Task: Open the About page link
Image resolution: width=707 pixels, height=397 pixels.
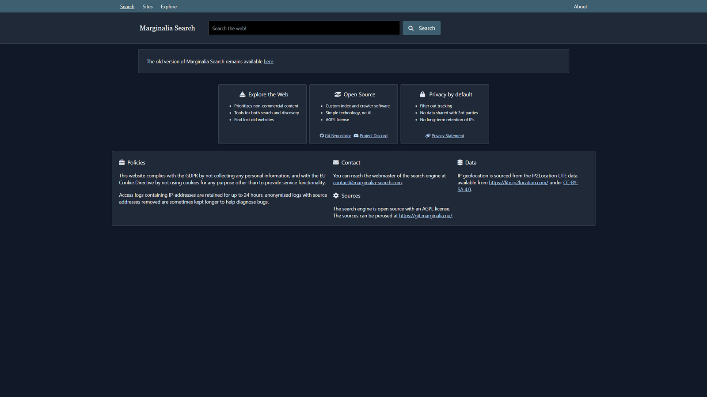Action: (580, 7)
